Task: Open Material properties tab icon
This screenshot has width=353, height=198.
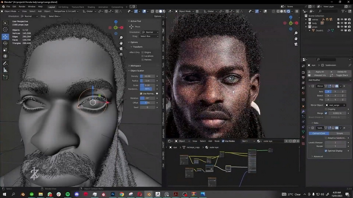Action: click(303, 137)
